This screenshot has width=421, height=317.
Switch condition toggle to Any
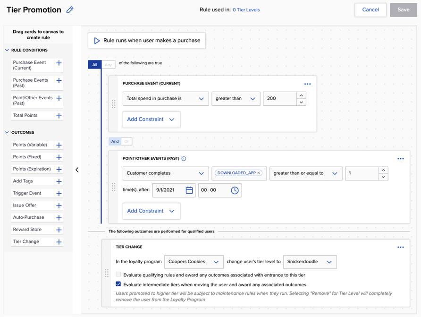tap(109, 65)
